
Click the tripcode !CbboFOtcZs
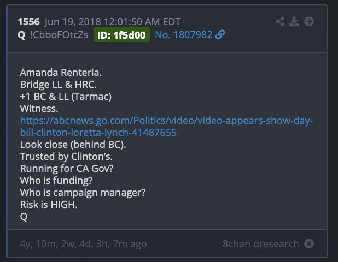[x=59, y=35]
